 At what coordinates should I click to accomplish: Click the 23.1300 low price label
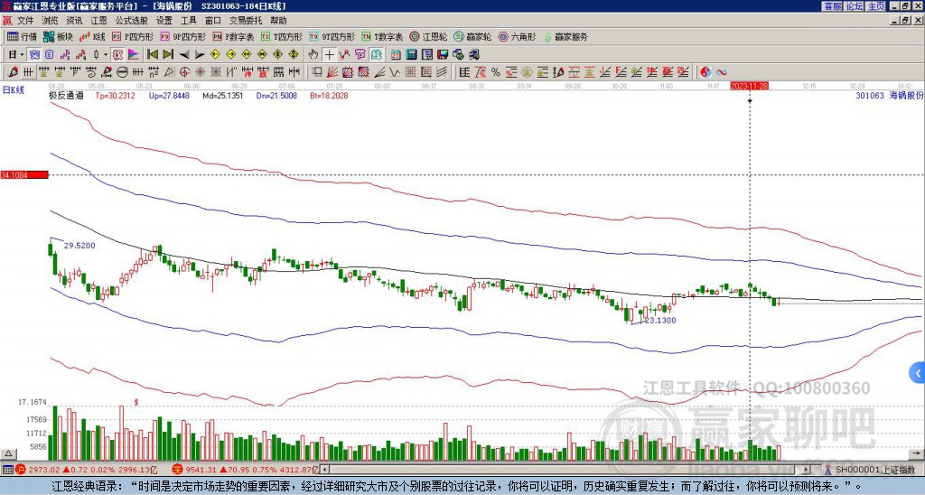(660, 321)
